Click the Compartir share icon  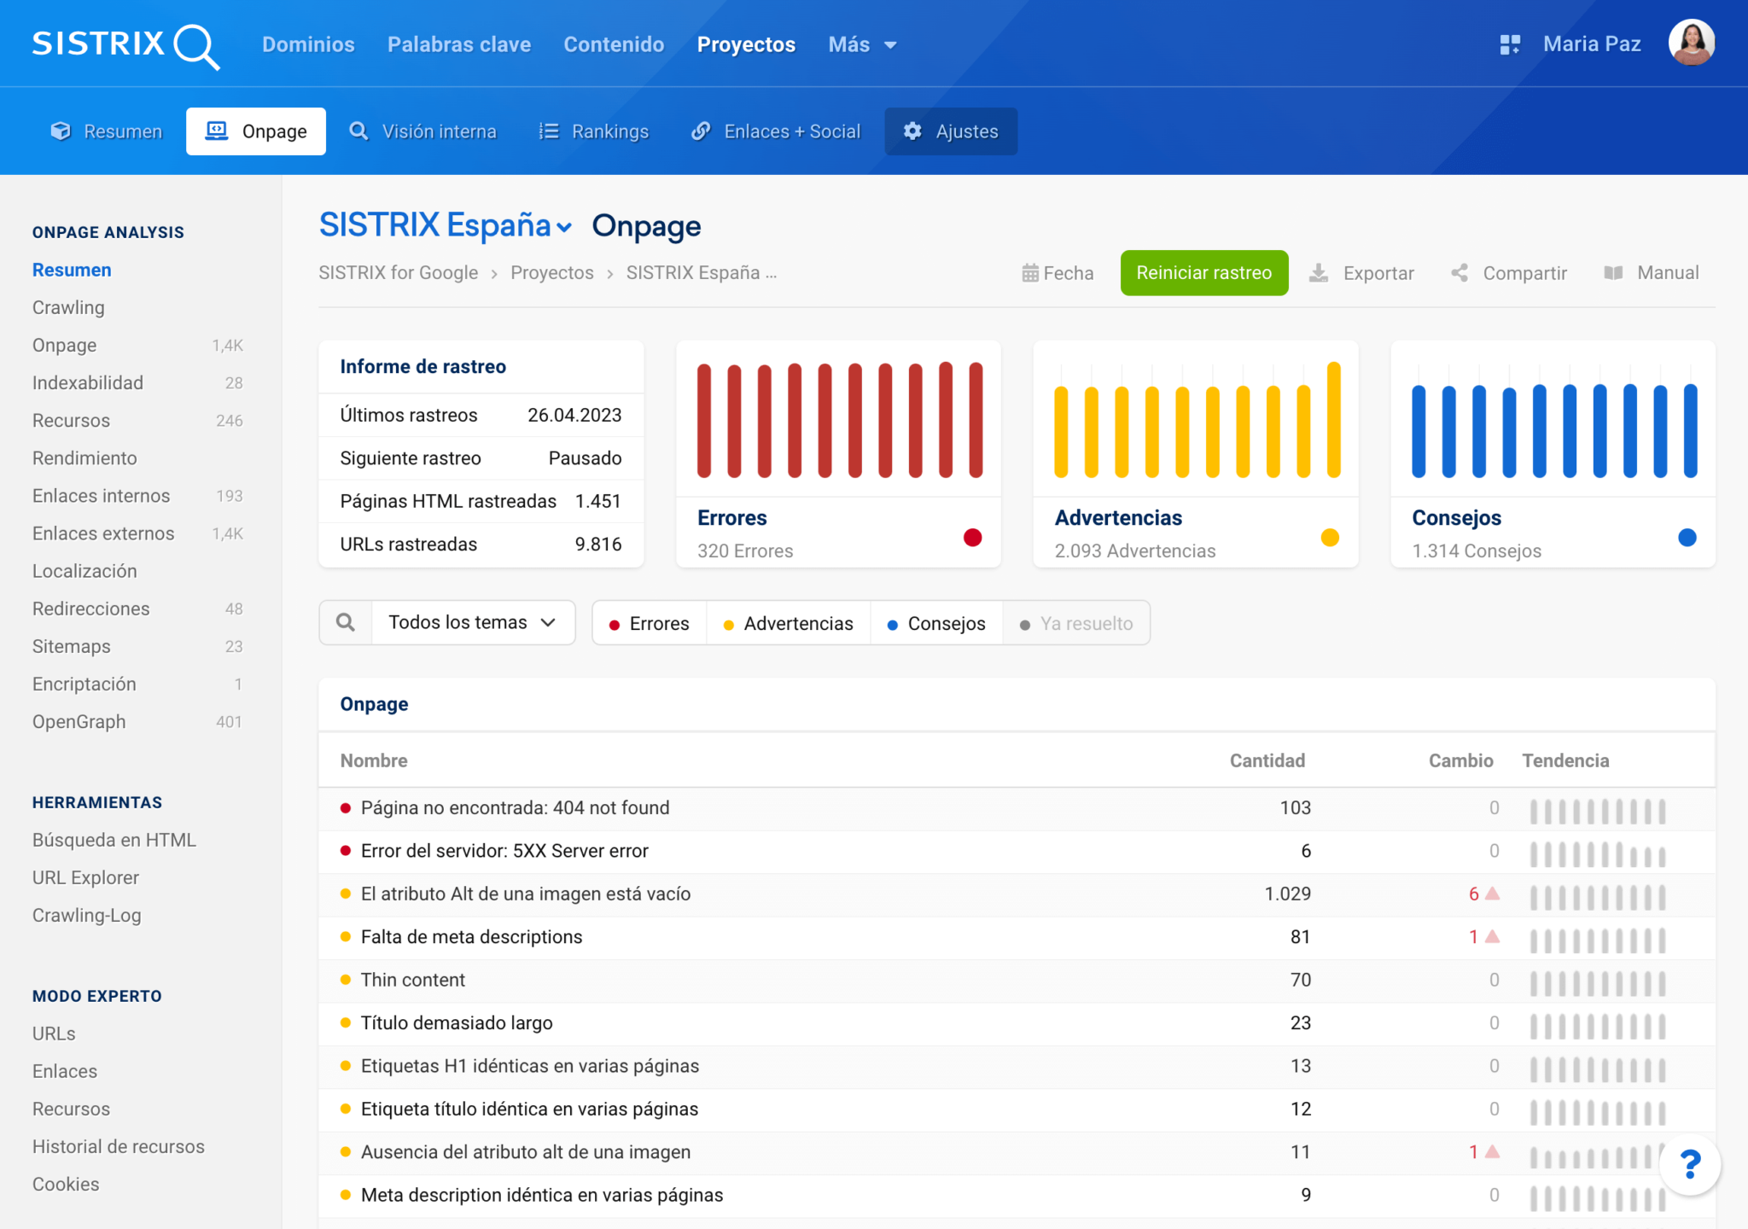click(x=1460, y=272)
